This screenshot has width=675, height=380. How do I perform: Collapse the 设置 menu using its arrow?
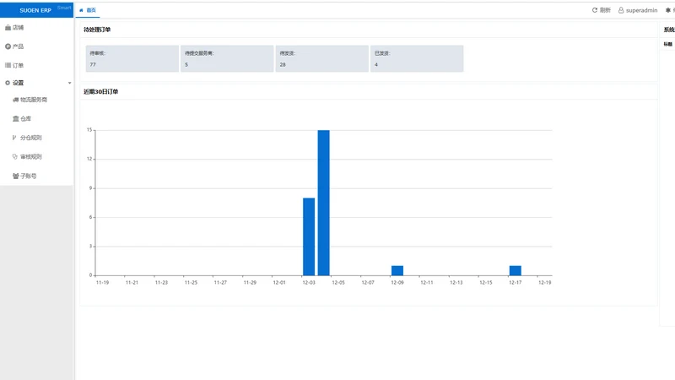coord(70,83)
